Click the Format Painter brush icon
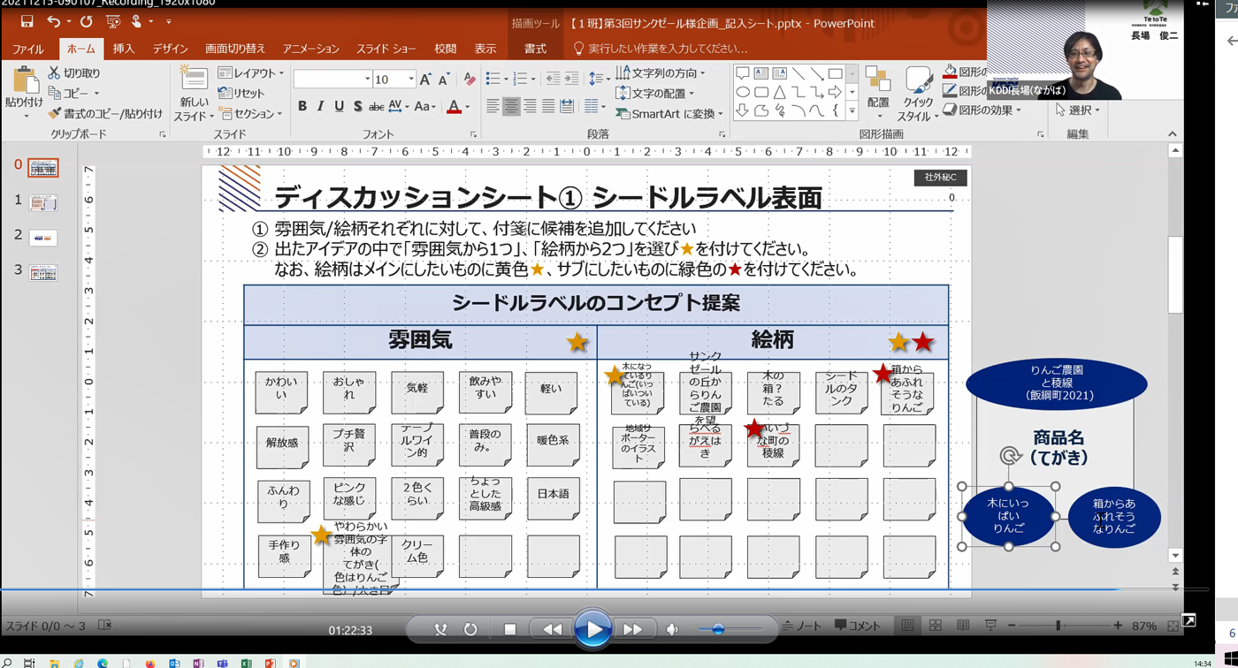The width and height of the screenshot is (1238, 668). pos(55,114)
